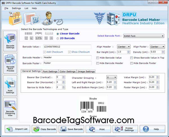The width and height of the screenshot is (169, 137).
Task: Open the Barcode Settings sidebar panel
Action: point(10,41)
